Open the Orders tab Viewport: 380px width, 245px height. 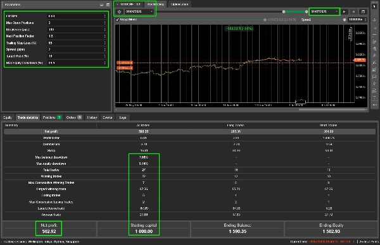click(x=73, y=117)
